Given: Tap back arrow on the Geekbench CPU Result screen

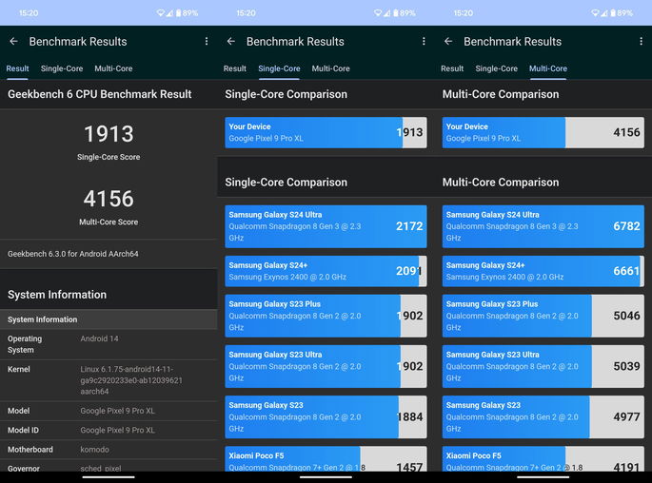Looking at the screenshot, I should [13, 42].
